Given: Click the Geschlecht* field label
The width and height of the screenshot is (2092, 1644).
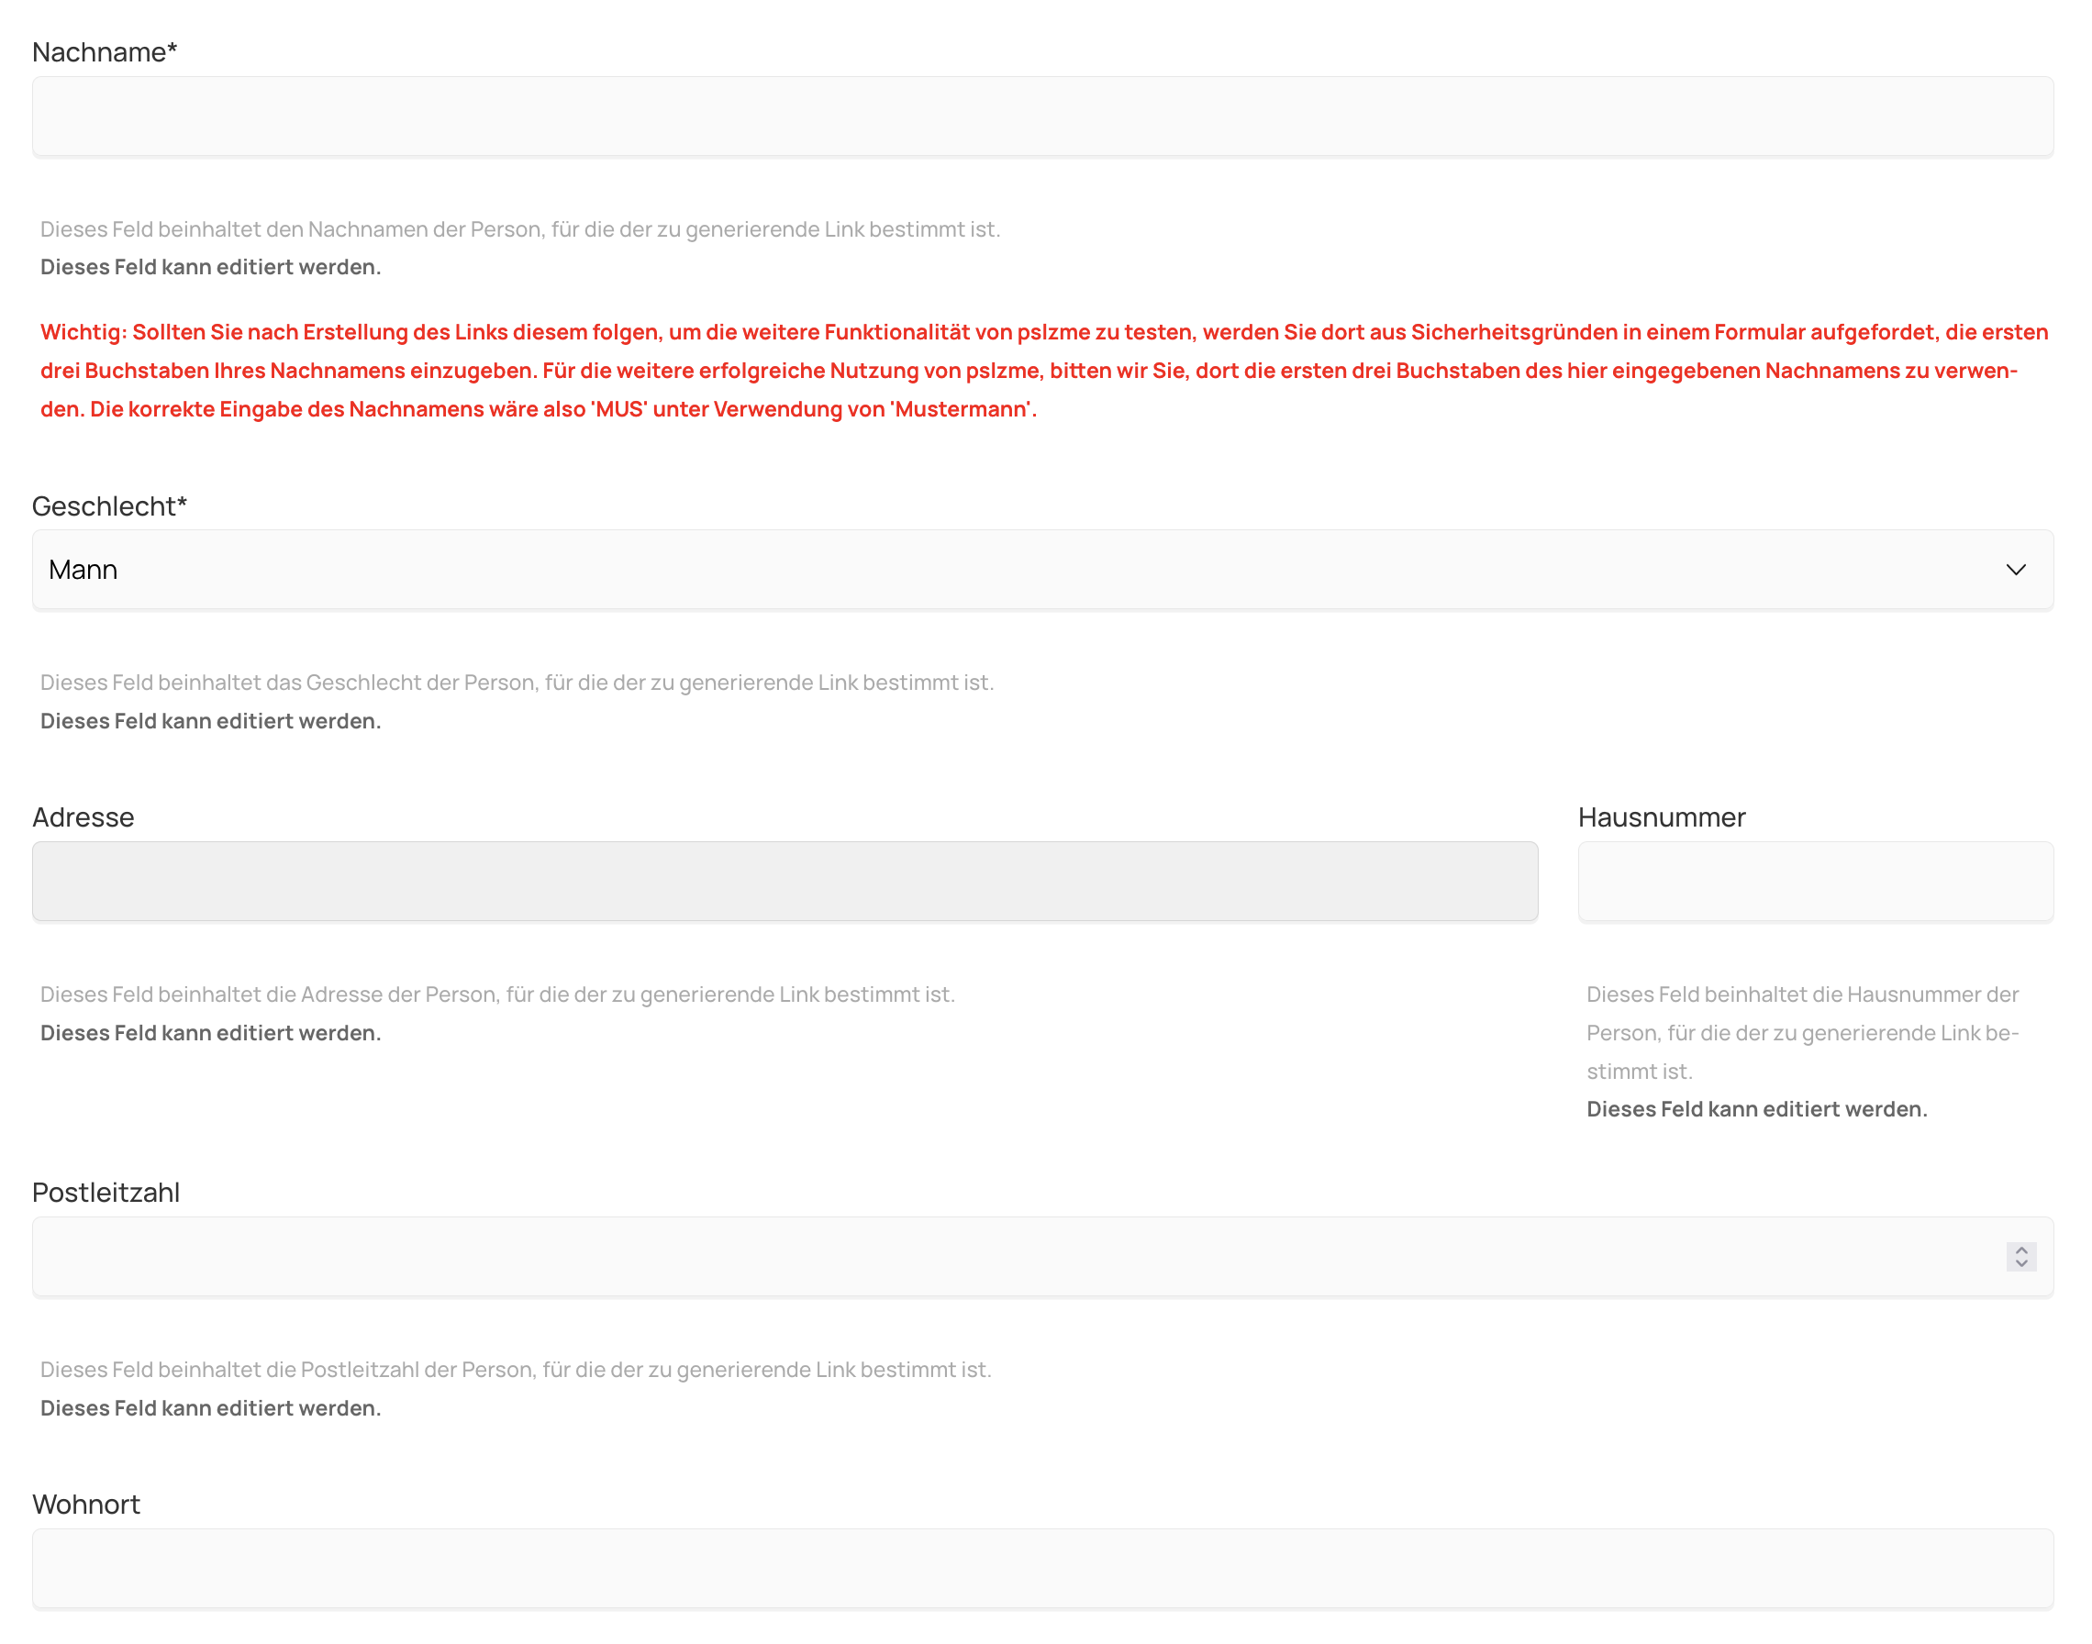Looking at the screenshot, I should tap(109, 506).
